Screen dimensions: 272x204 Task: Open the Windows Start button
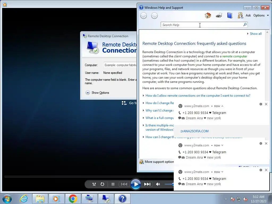click(x=7, y=199)
